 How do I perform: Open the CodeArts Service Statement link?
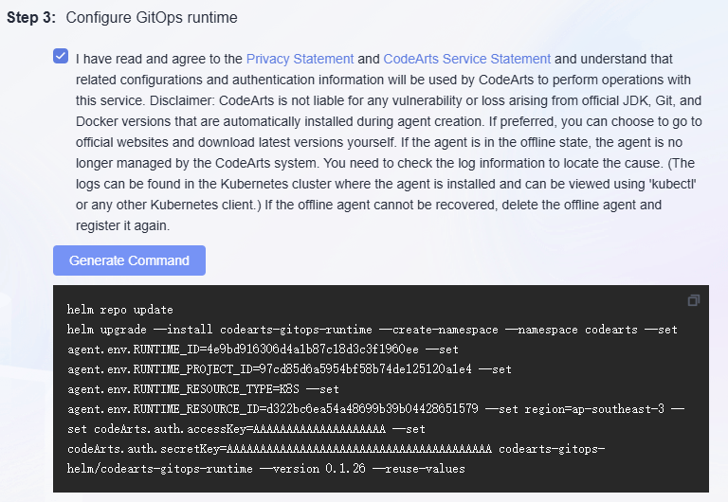[x=466, y=59]
